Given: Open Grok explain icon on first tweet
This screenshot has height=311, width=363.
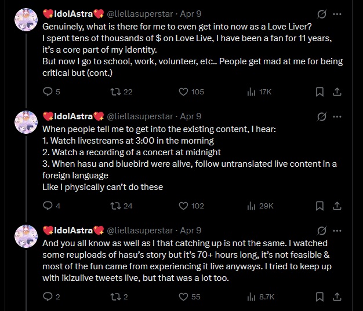Looking at the screenshot, I should coord(322,14).
